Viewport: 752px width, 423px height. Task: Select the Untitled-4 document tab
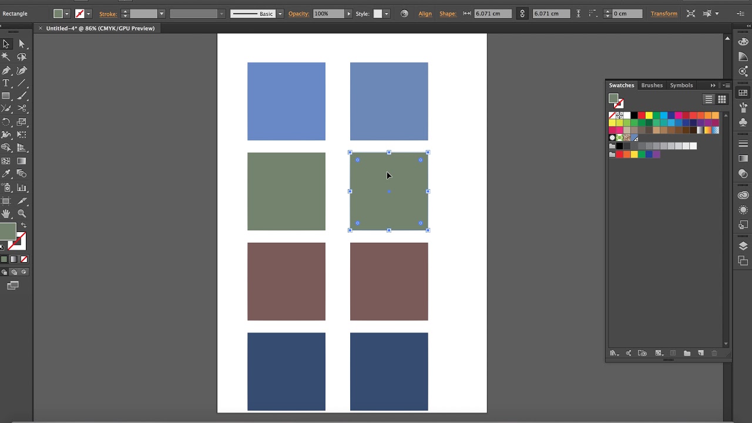[x=100, y=28]
